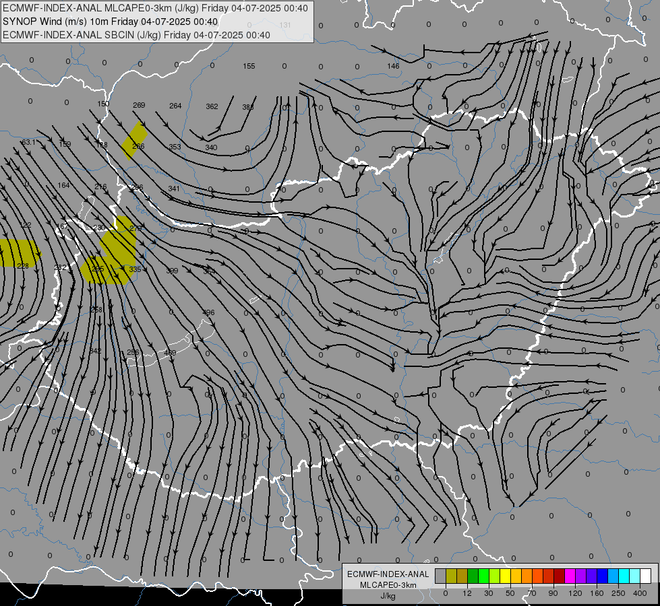Viewport: 660px width, 606px height.
Task: Select the dark red legend swatch
Action: (x=559, y=576)
